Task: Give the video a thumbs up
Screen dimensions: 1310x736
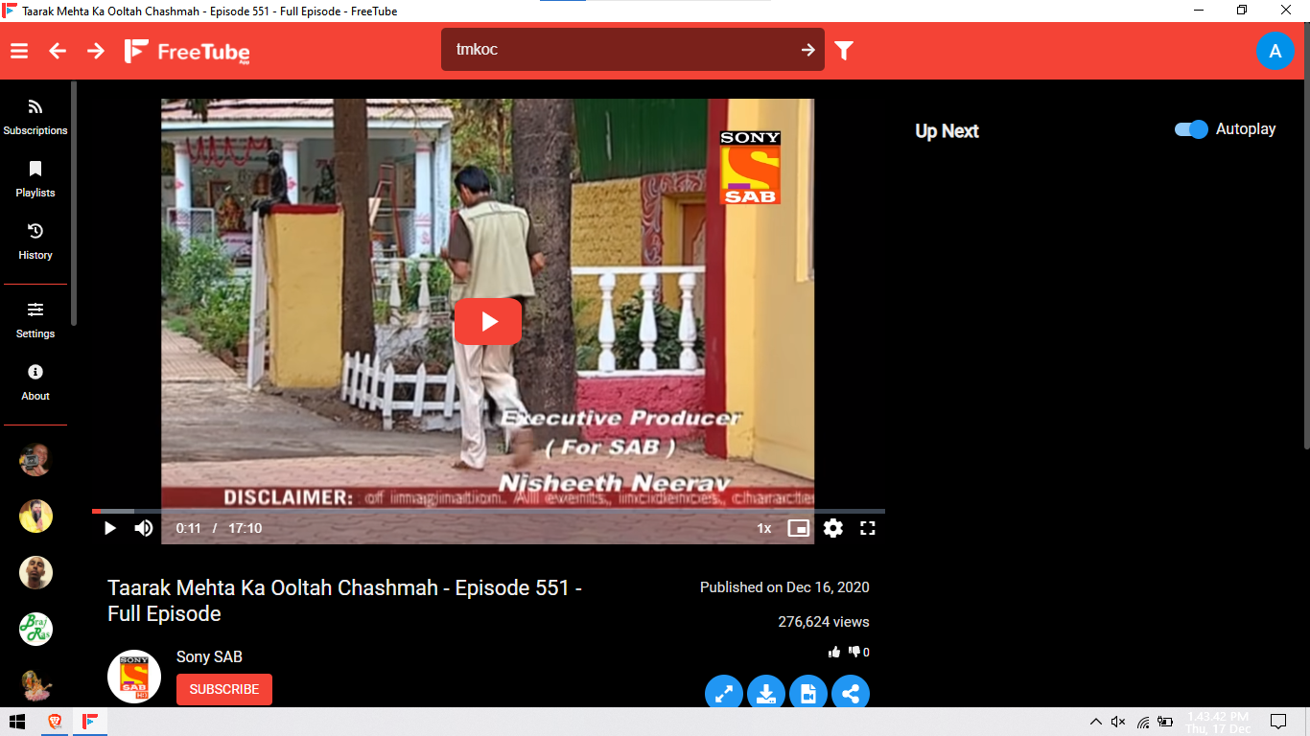Action: click(x=833, y=651)
